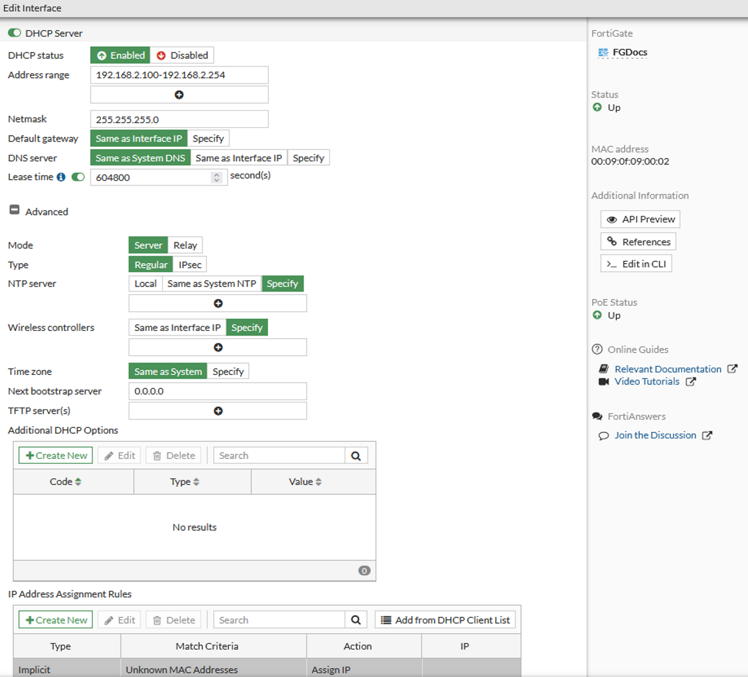The width and height of the screenshot is (748, 677).
Task: Choose Specify for Time zone
Action: point(228,372)
